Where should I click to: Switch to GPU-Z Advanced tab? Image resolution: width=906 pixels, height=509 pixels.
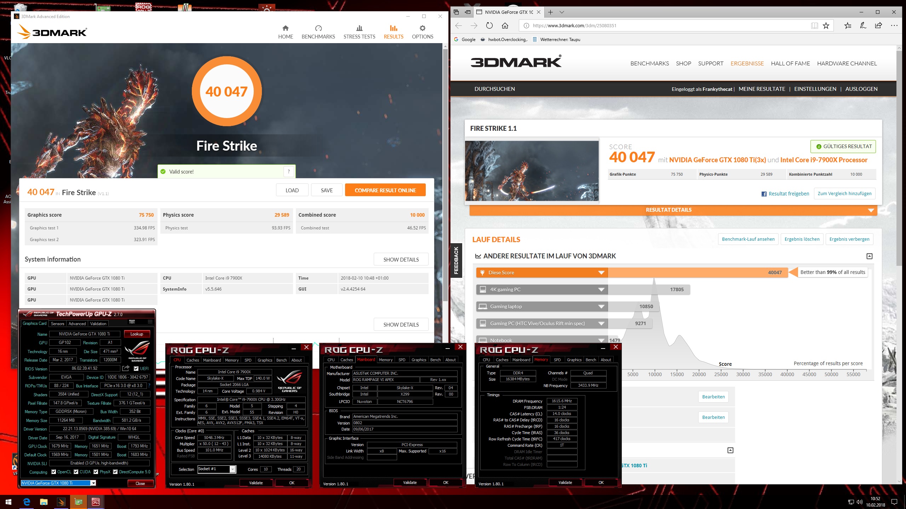[x=77, y=323]
